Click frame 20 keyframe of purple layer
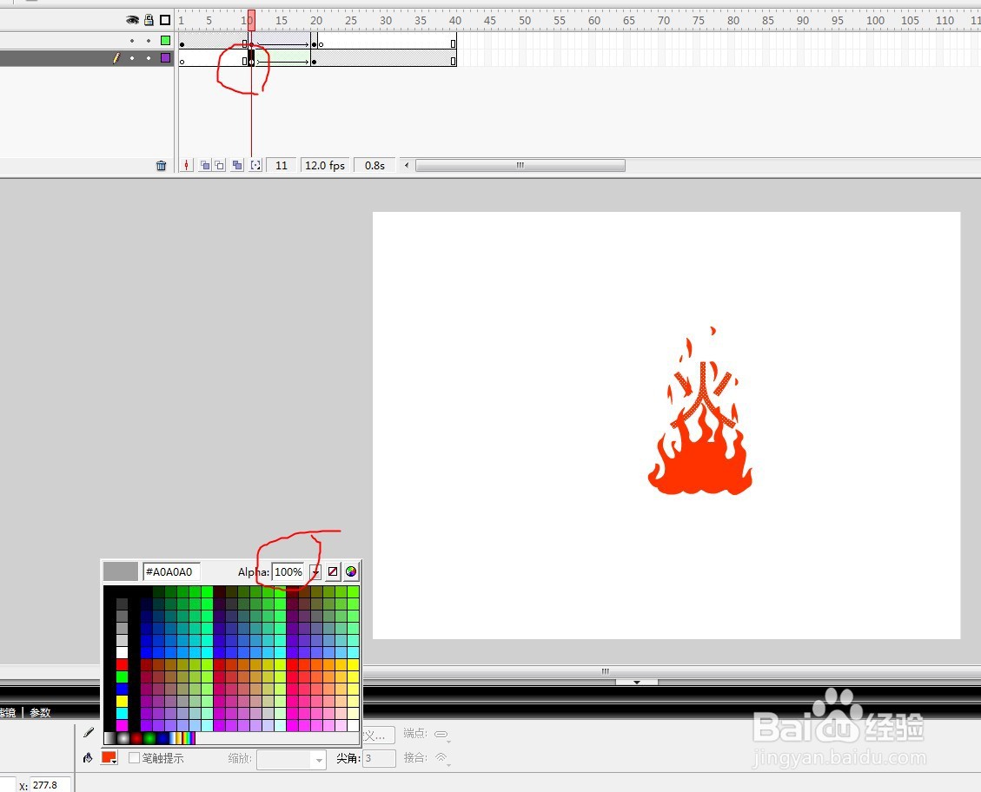 314,62
